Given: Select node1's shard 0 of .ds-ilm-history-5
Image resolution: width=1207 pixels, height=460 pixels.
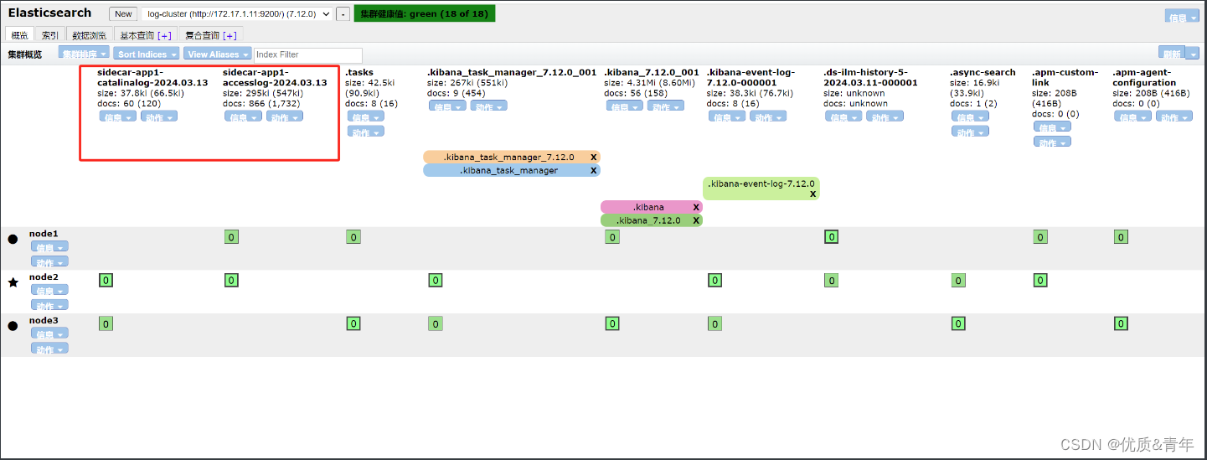Looking at the screenshot, I should click(831, 237).
